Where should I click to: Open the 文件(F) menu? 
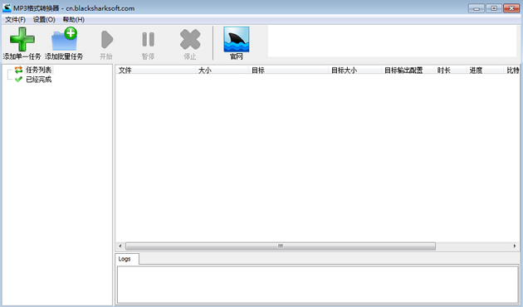click(x=15, y=20)
